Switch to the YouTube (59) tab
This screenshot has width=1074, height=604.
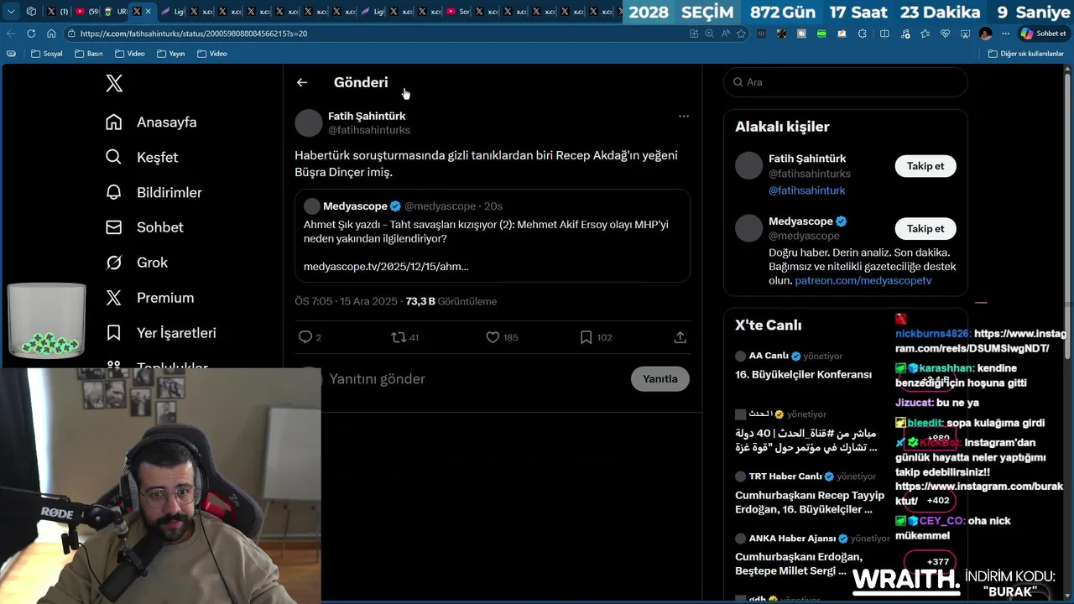86,12
